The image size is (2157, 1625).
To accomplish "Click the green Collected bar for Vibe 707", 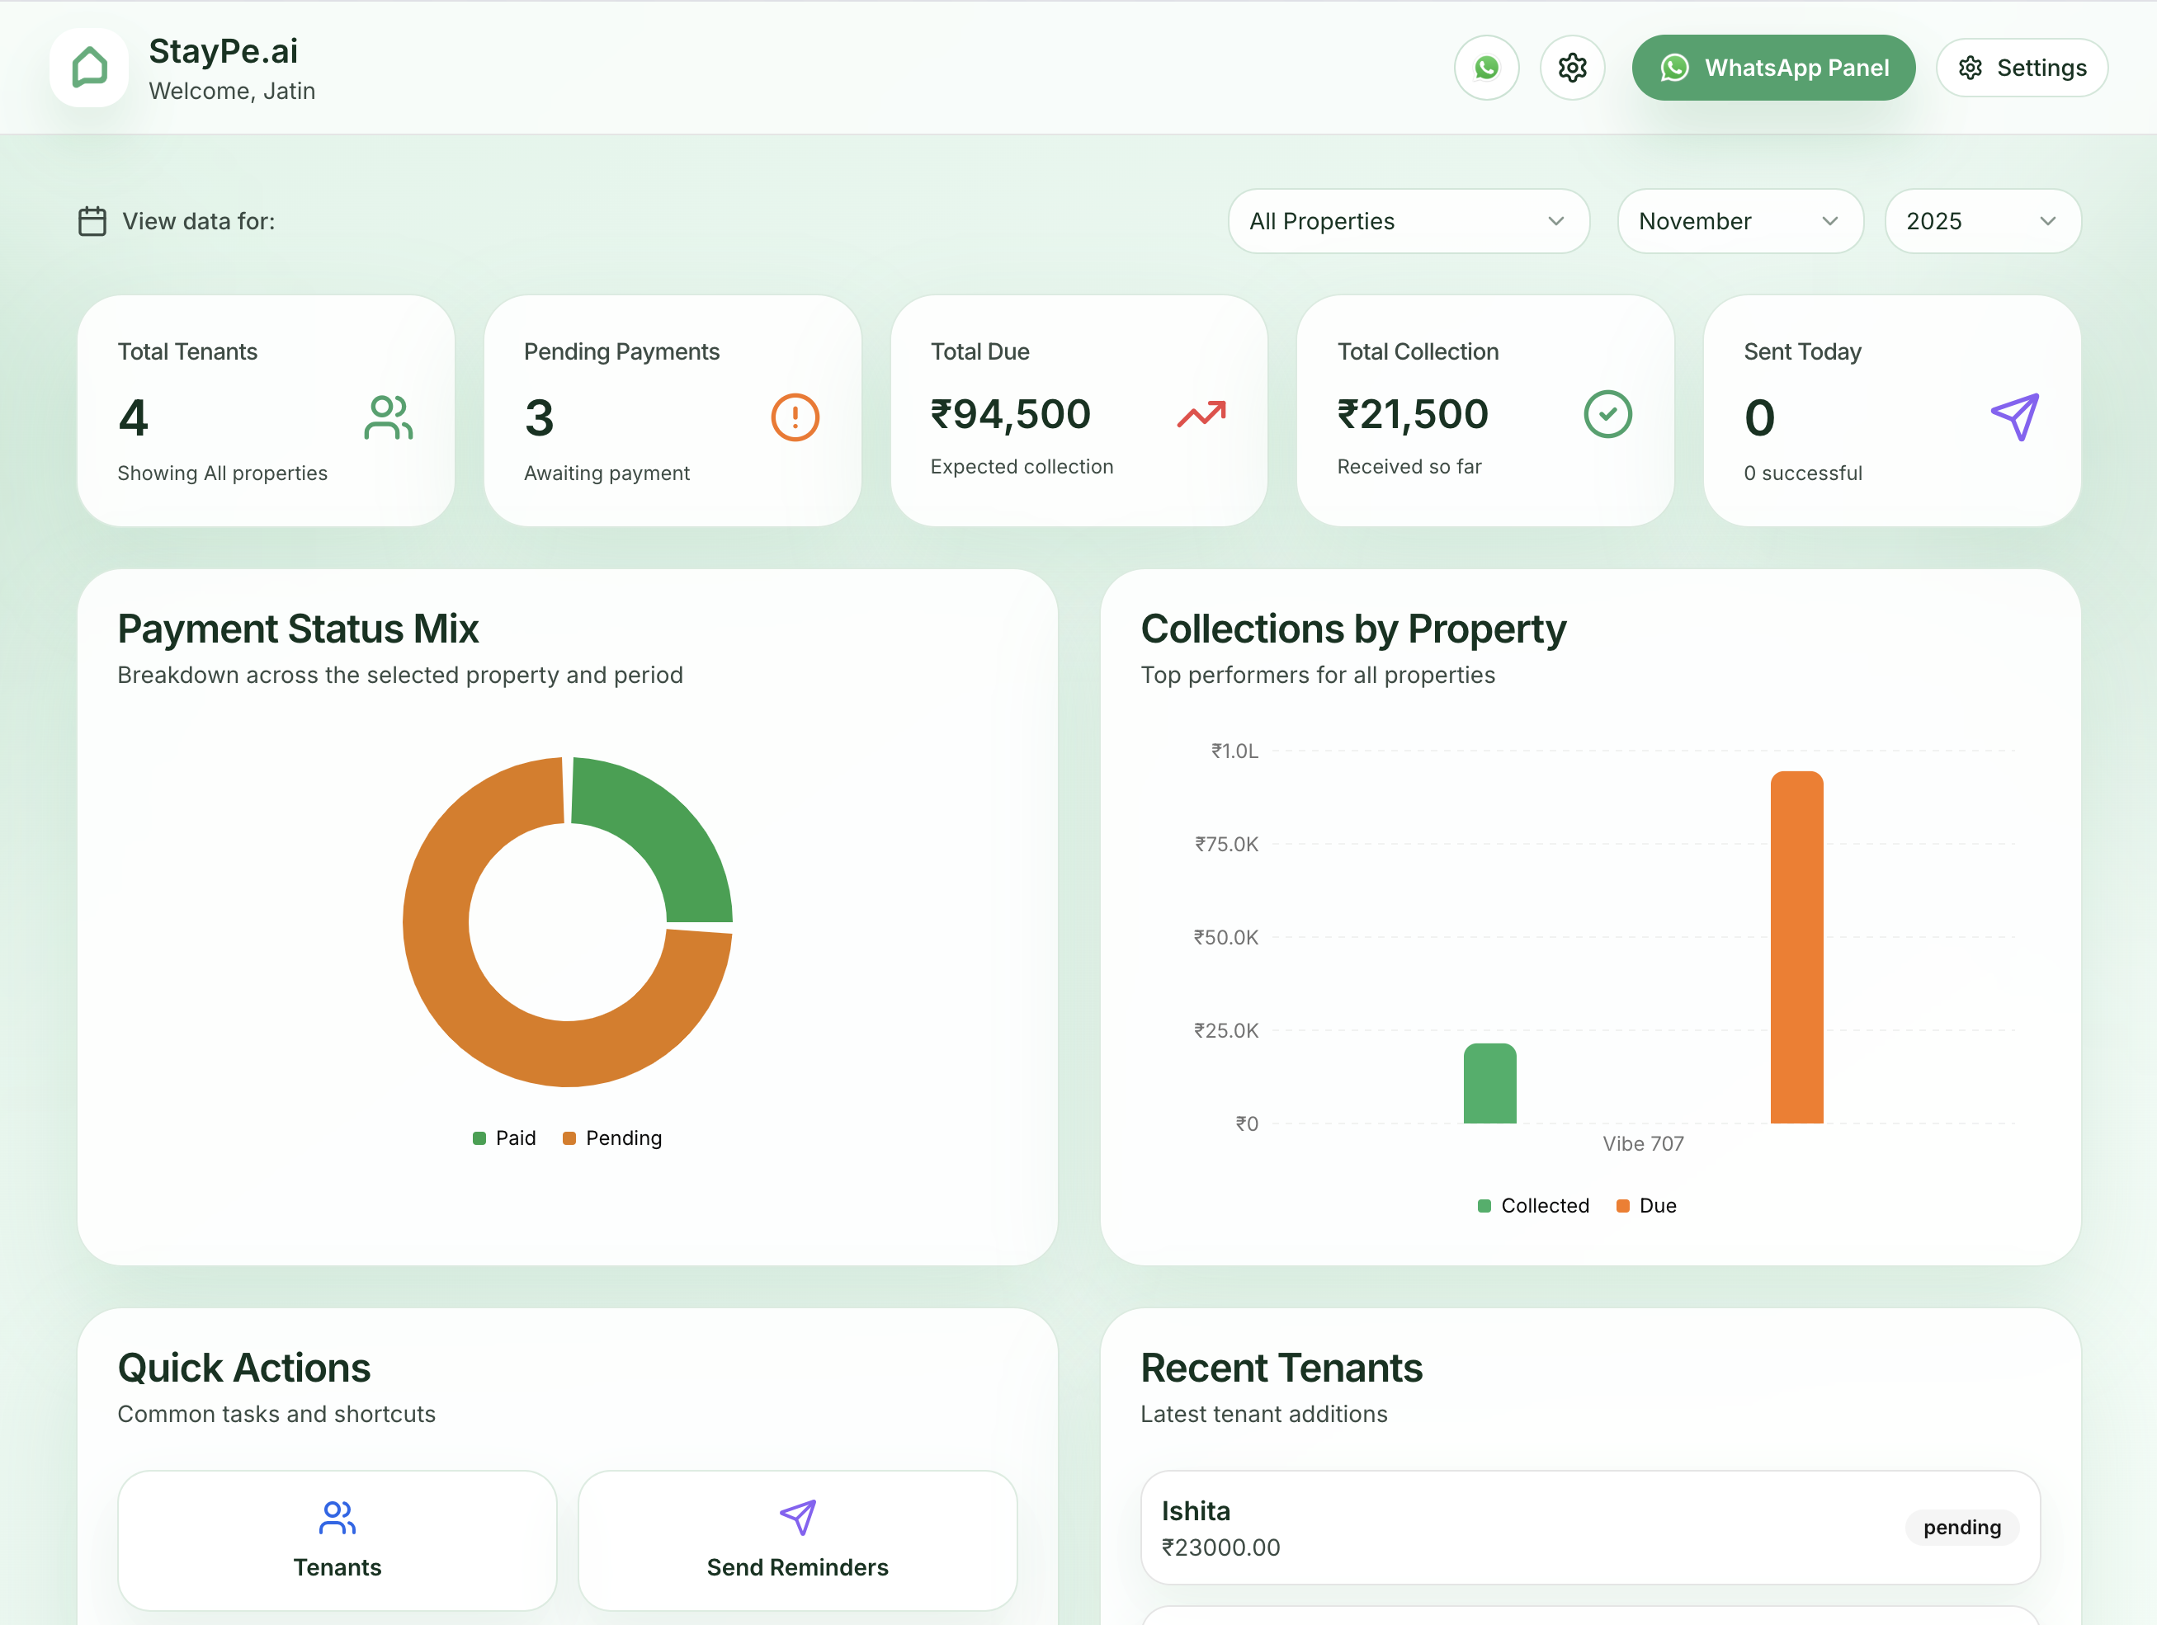I will click(x=1490, y=1083).
